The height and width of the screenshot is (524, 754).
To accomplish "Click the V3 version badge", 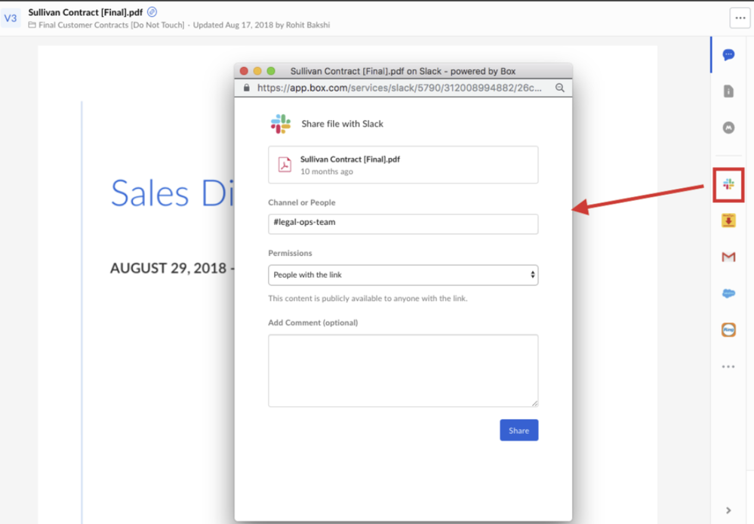I will (11, 18).
